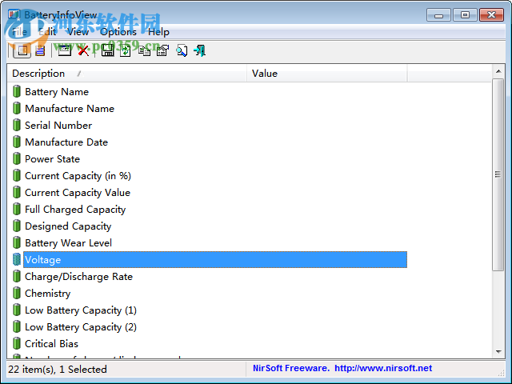
Task: Click the battery icon beside Power State
Action: point(16,158)
